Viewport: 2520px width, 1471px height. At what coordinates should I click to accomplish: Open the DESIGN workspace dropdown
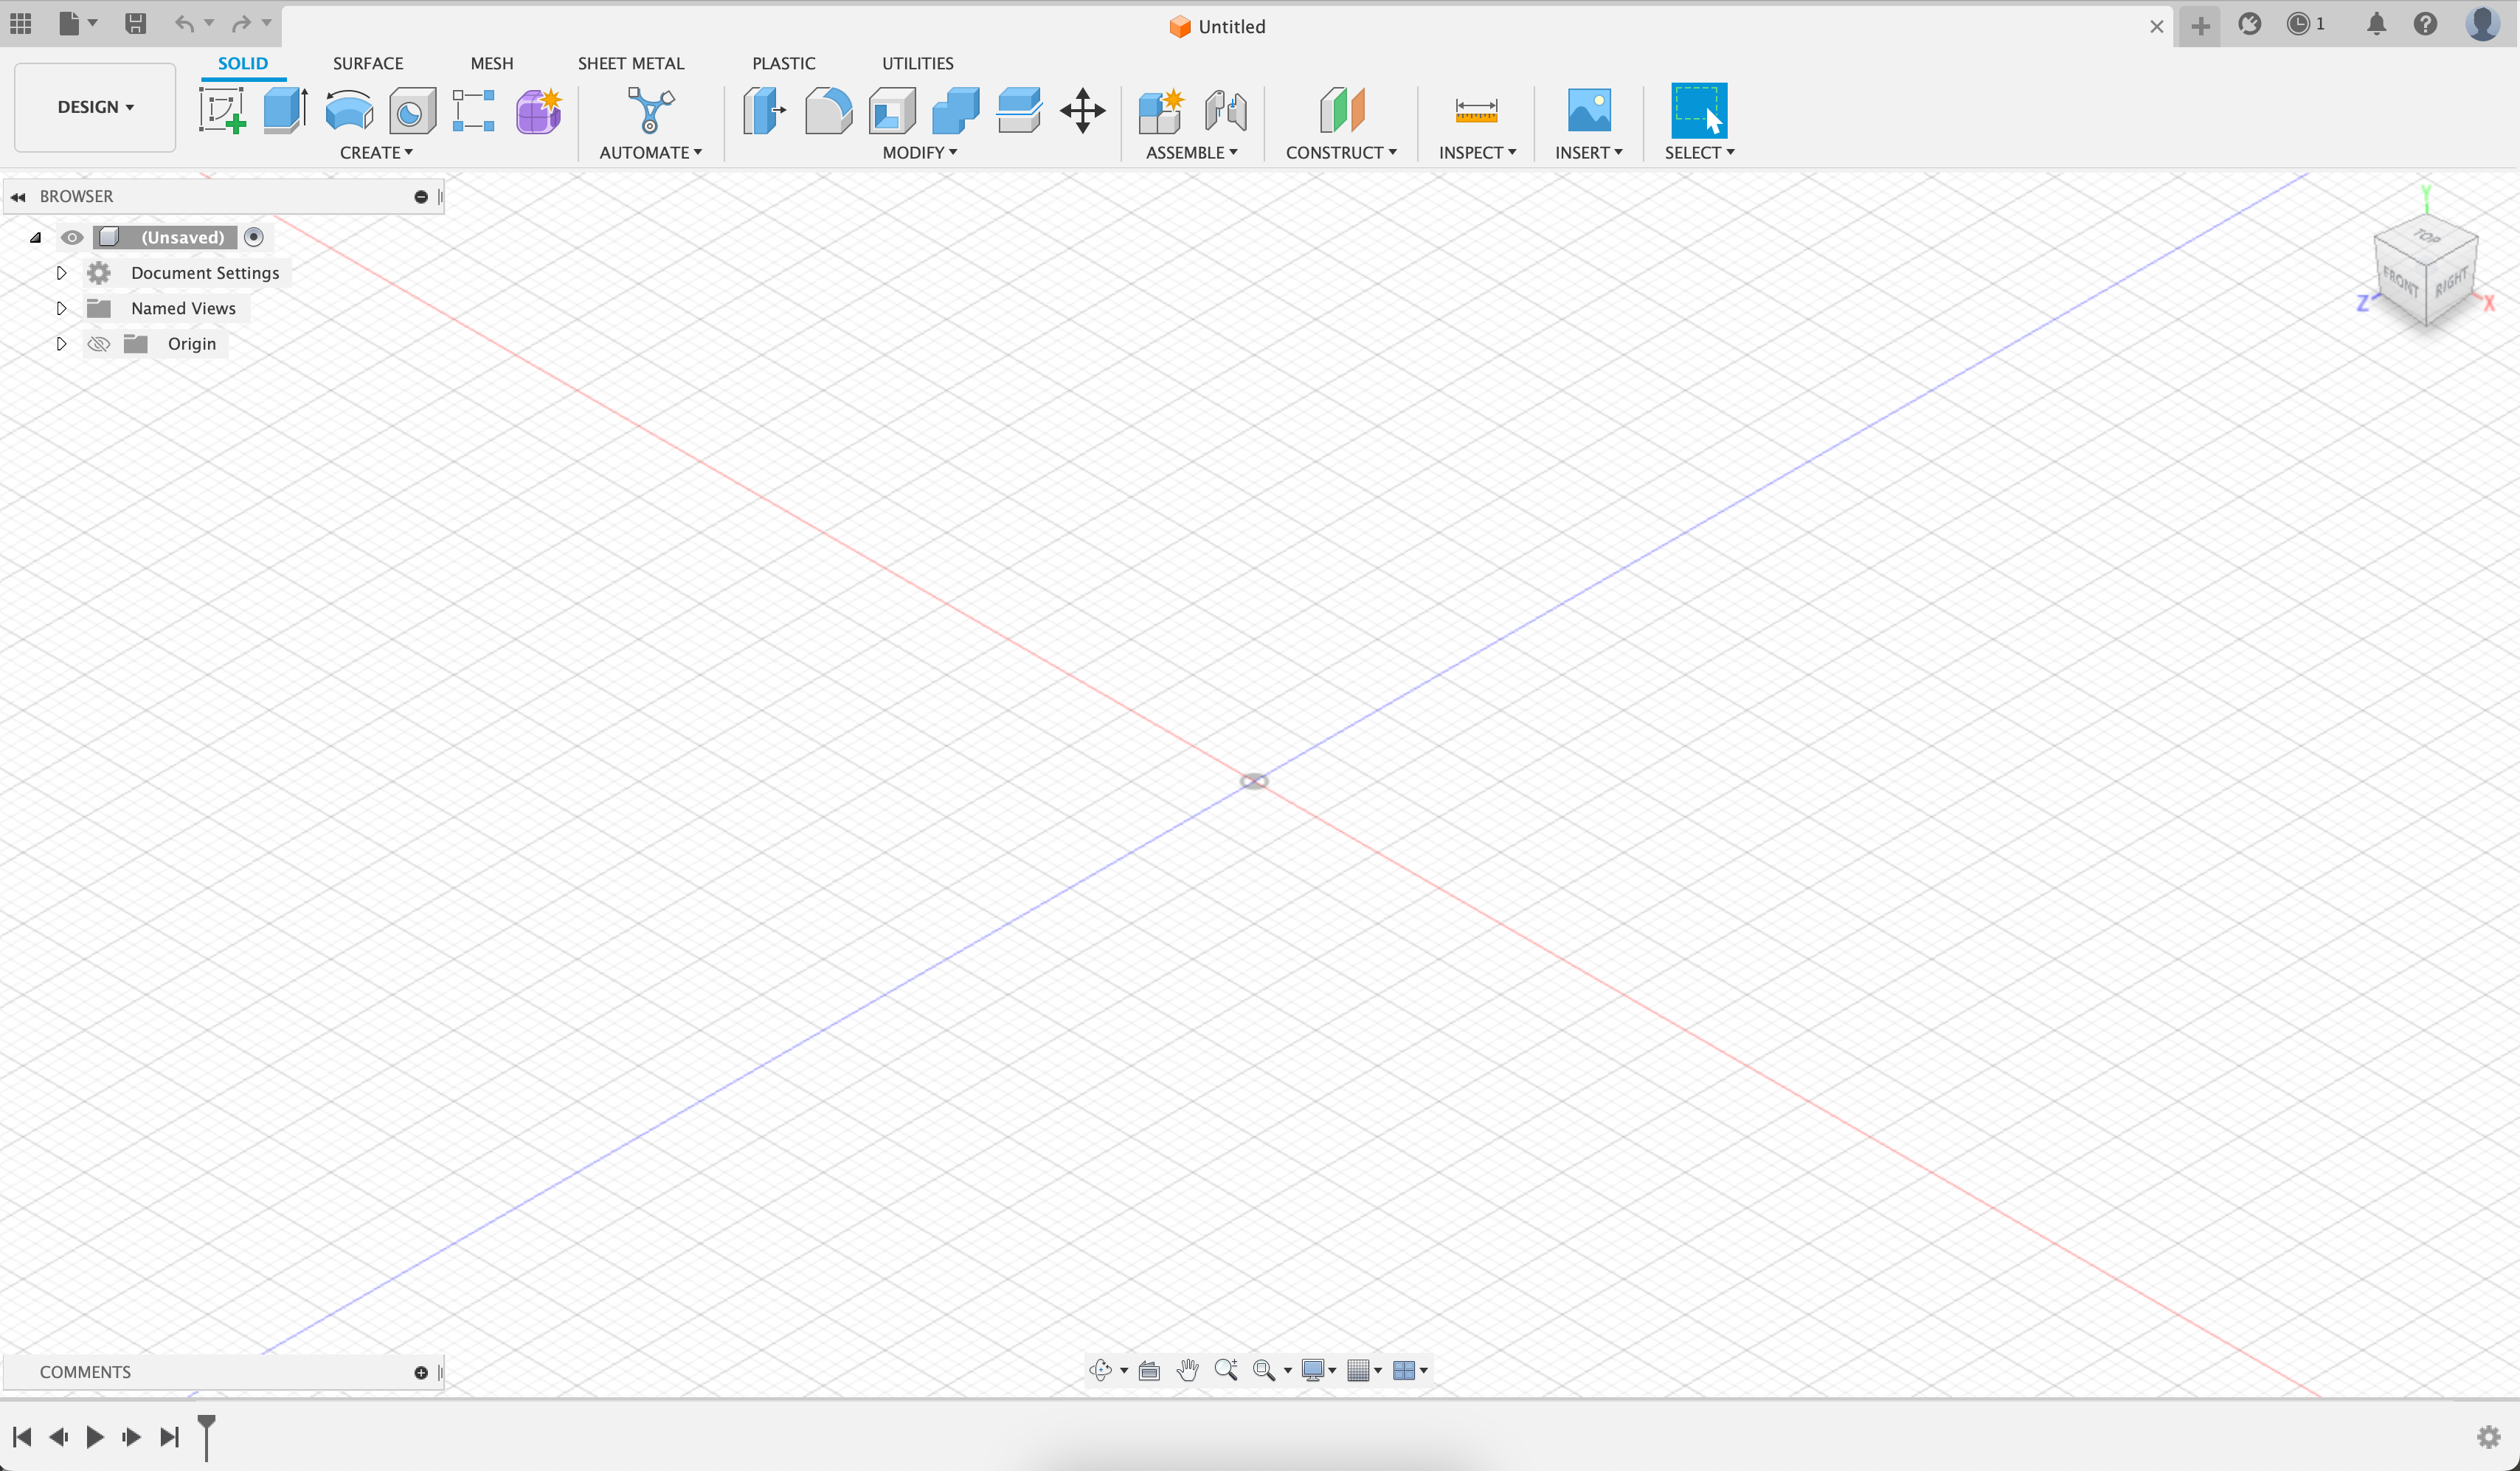95,107
